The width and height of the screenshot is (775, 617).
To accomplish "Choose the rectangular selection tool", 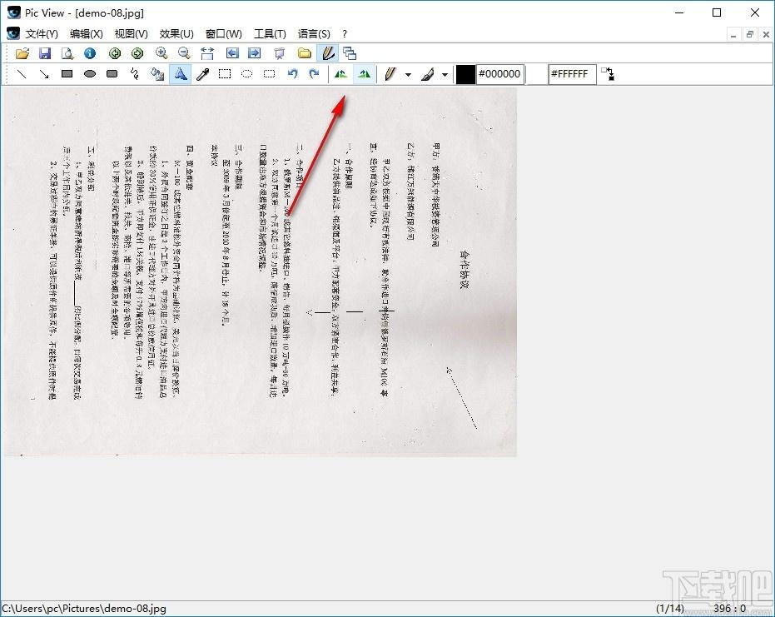I will tap(225, 74).
